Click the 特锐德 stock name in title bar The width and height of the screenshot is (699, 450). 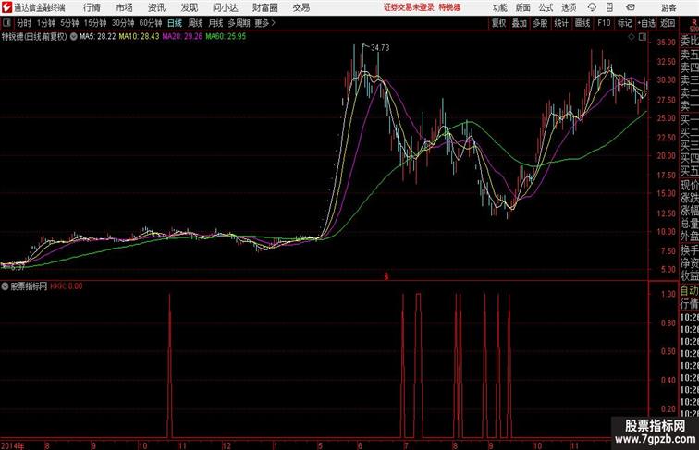click(449, 7)
